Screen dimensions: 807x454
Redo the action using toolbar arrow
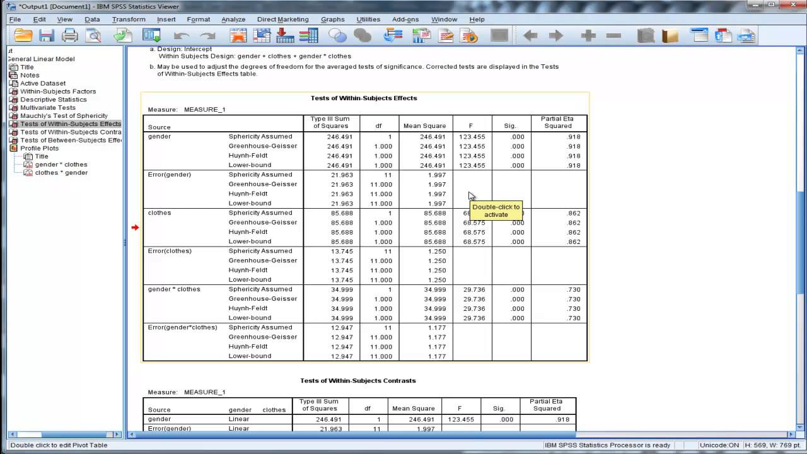coord(207,36)
